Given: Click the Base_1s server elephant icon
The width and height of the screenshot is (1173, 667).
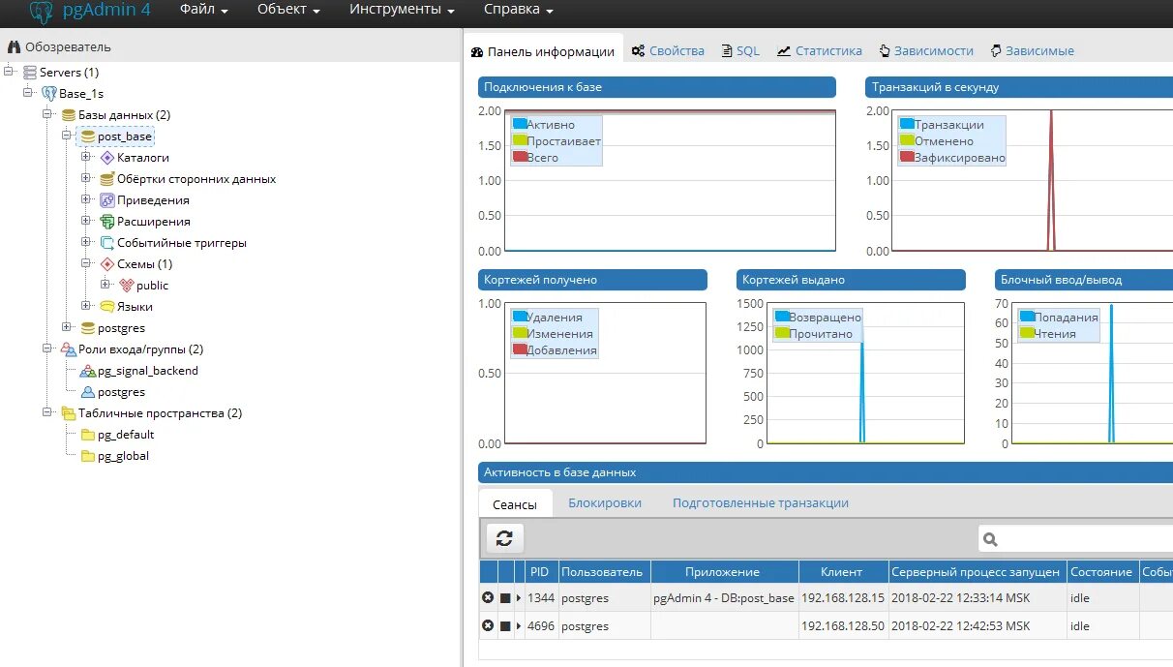Looking at the screenshot, I should pyautogui.click(x=48, y=94).
